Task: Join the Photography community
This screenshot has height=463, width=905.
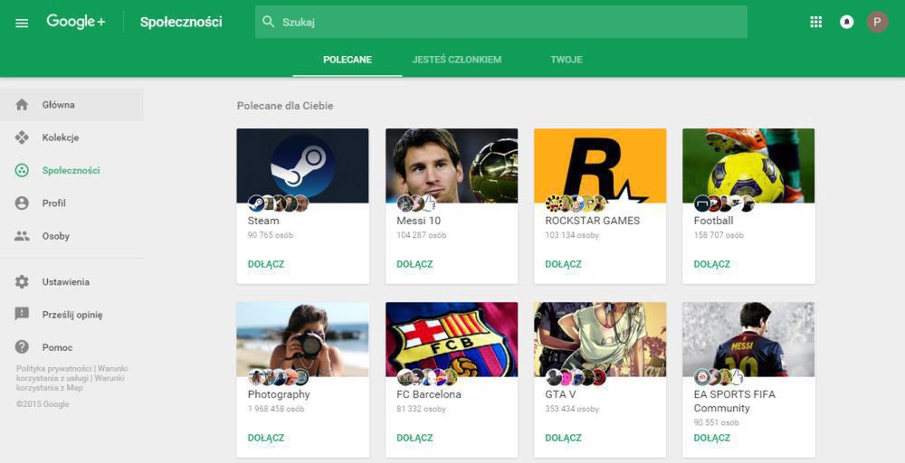Action: click(x=266, y=438)
